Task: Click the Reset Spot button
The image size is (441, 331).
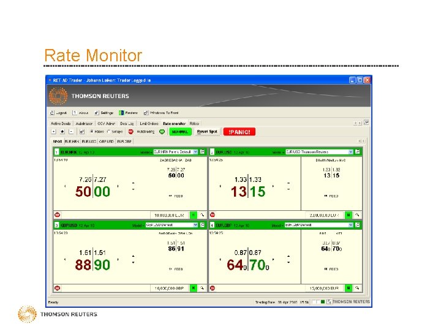Action: (207, 132)
